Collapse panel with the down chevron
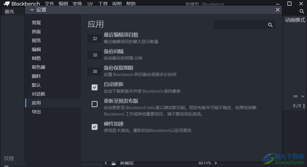Image resolution: width=307 pixels, height=167 pixels. [303, 96]
